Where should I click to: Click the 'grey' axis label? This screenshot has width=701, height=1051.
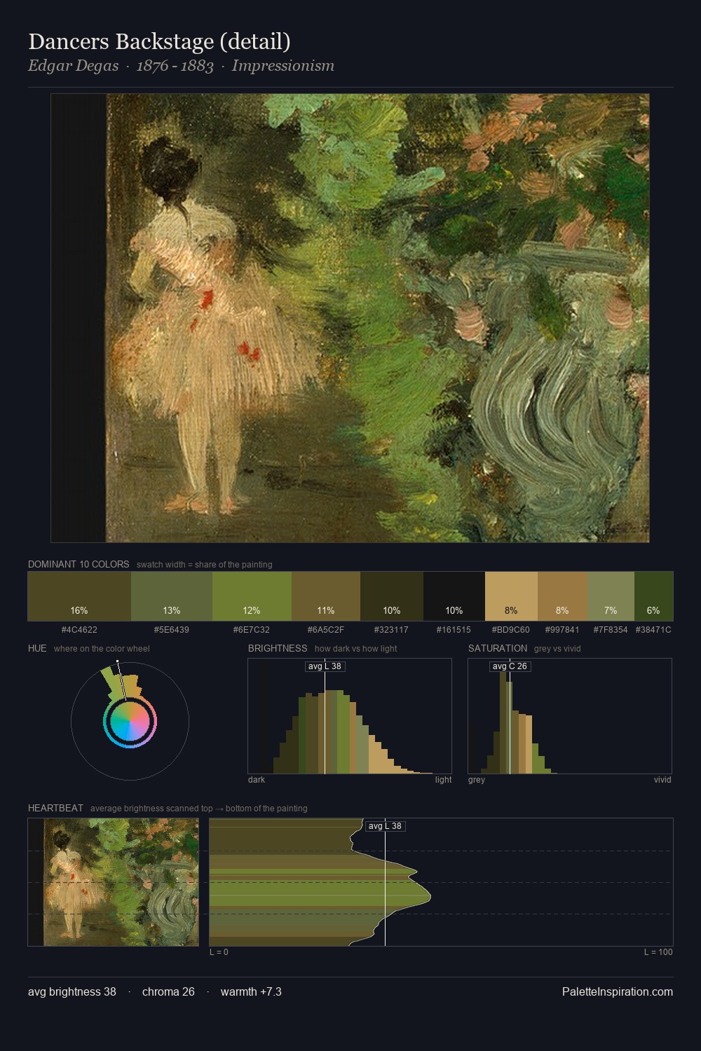pos(477,779)
